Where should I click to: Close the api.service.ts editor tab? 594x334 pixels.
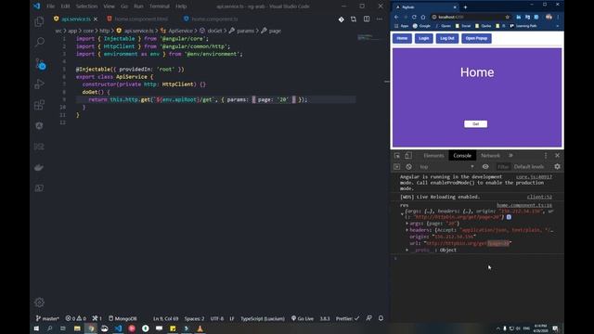[96, 19]
